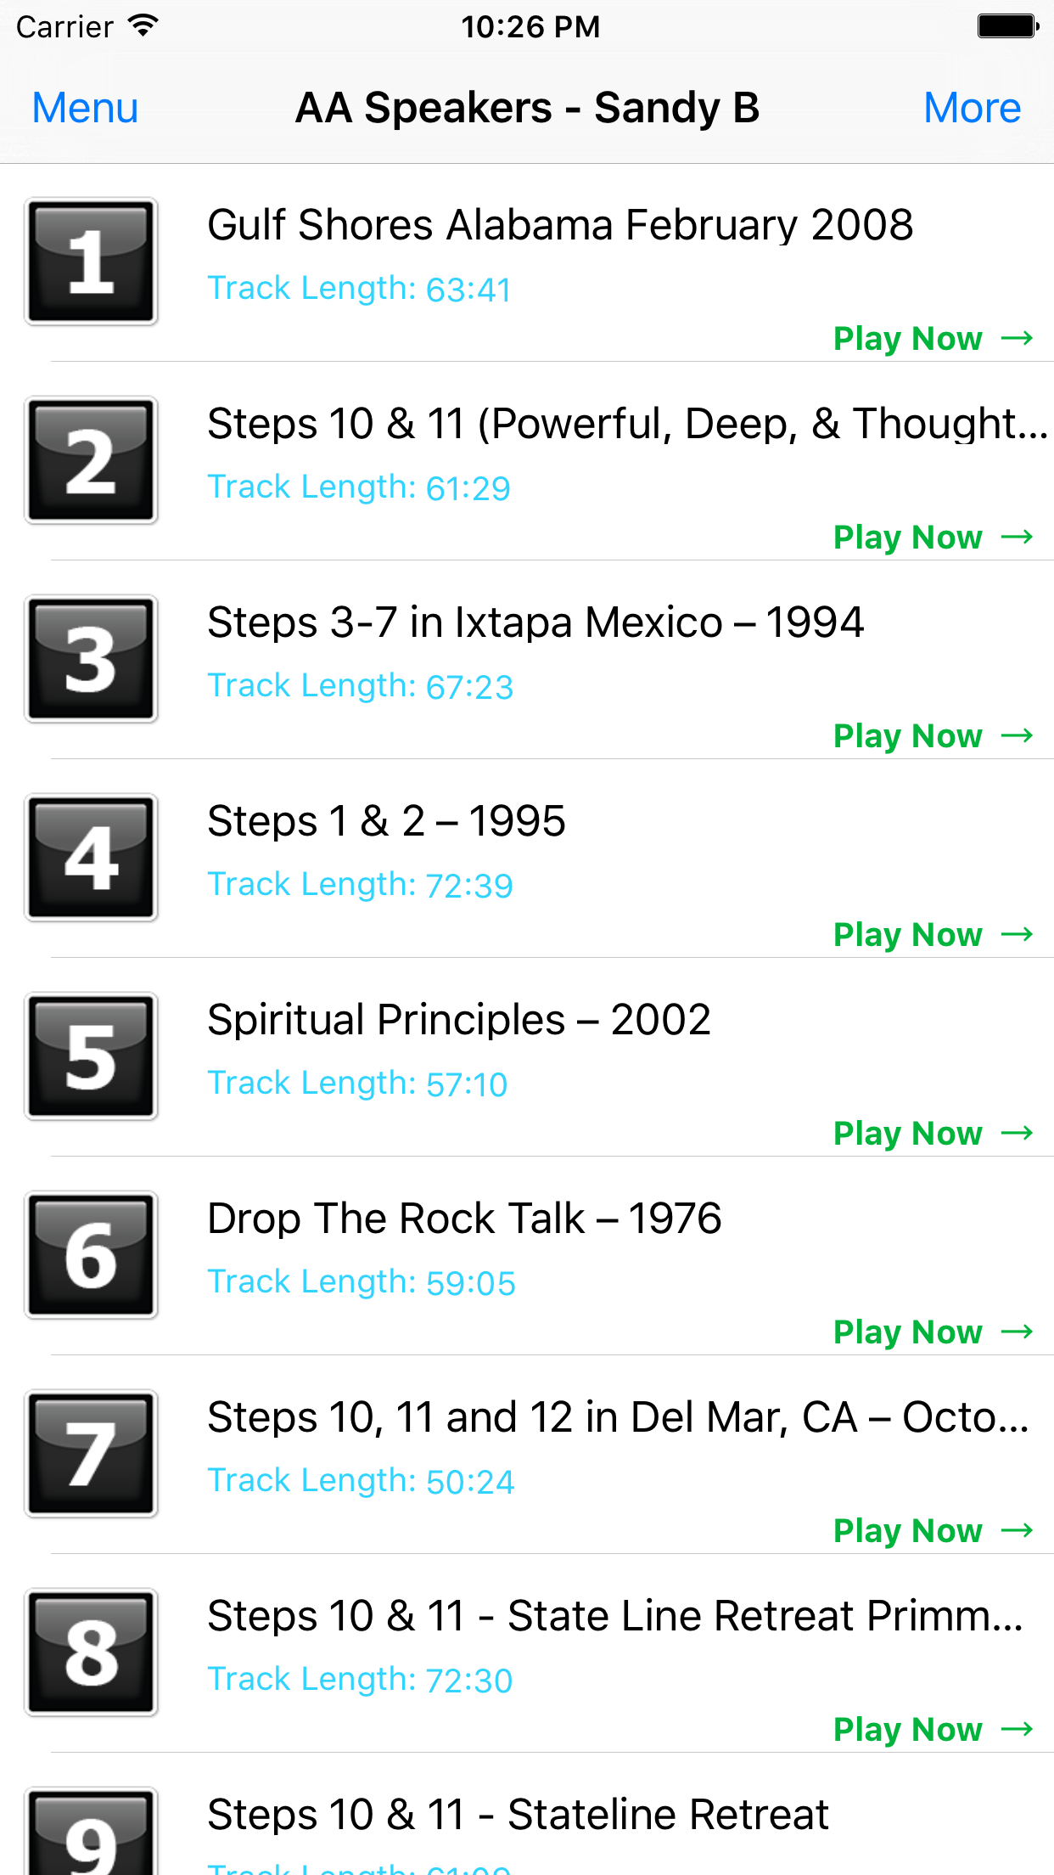This screenshot has width=1054, height=1875.
Task: Select Steps 10 & 11 Powerful, Deep title
Action: click(628, 424)
